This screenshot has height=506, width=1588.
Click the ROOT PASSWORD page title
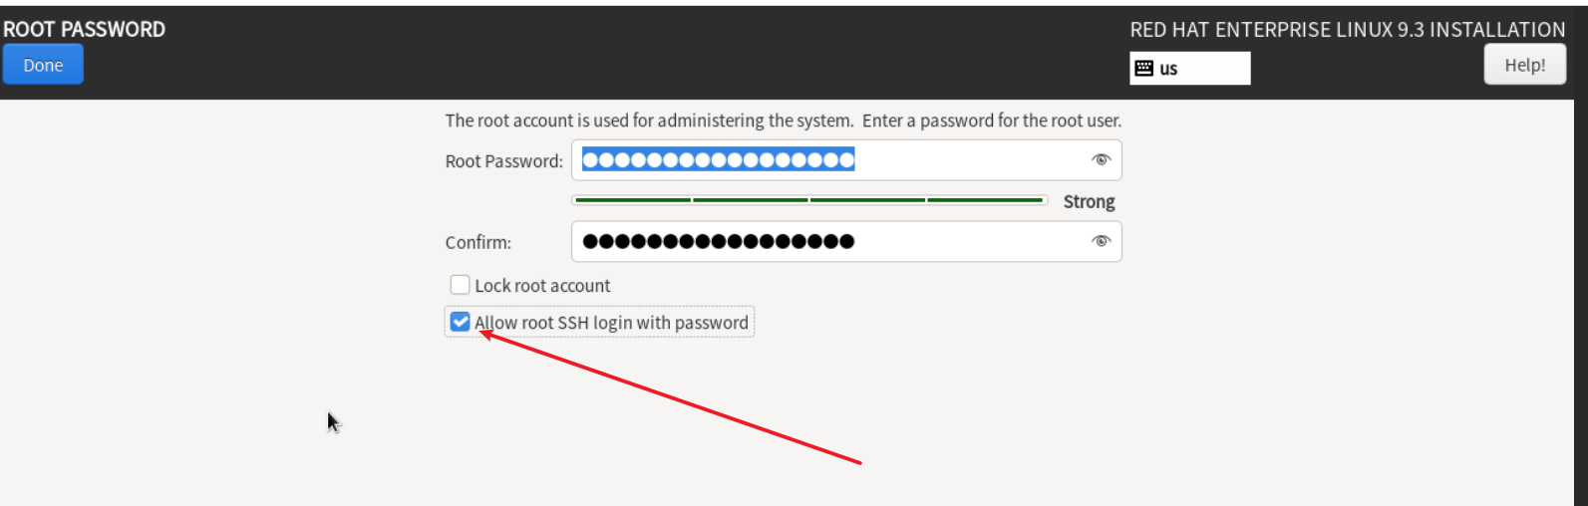(x=85, y=29)
